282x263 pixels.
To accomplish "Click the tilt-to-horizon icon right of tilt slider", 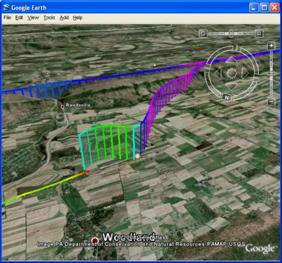I will coord(259,33).
